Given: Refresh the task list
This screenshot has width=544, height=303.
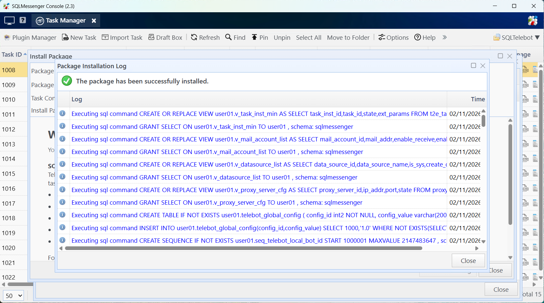Looking at the screenshot, I should pyautogui.click(x=205, y=37).
